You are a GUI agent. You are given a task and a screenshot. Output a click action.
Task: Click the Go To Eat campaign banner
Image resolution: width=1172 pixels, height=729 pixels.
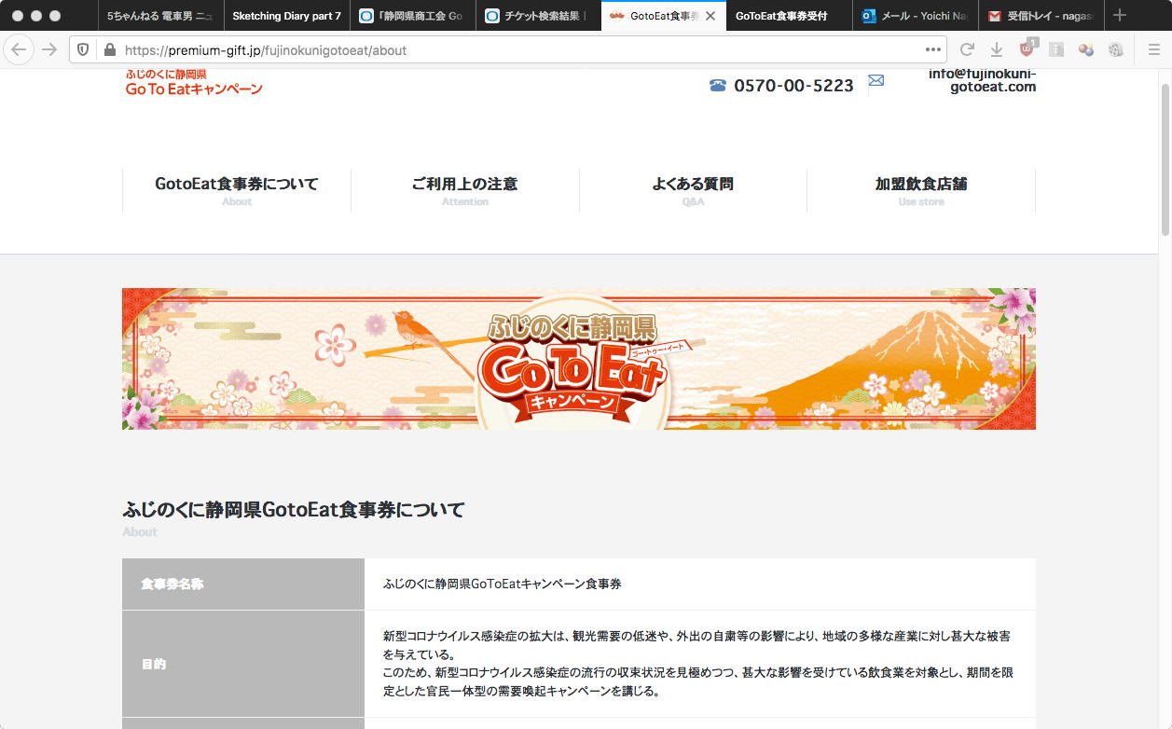(x=579, y=359)
